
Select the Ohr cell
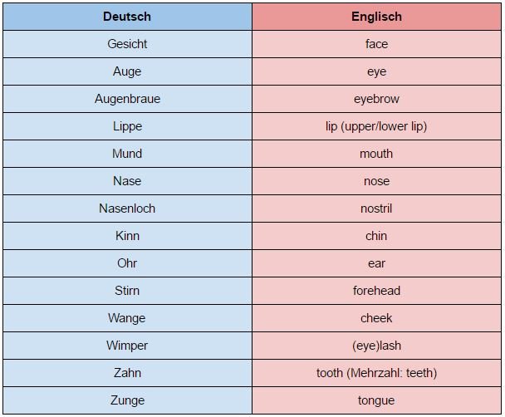coord(128,263)
